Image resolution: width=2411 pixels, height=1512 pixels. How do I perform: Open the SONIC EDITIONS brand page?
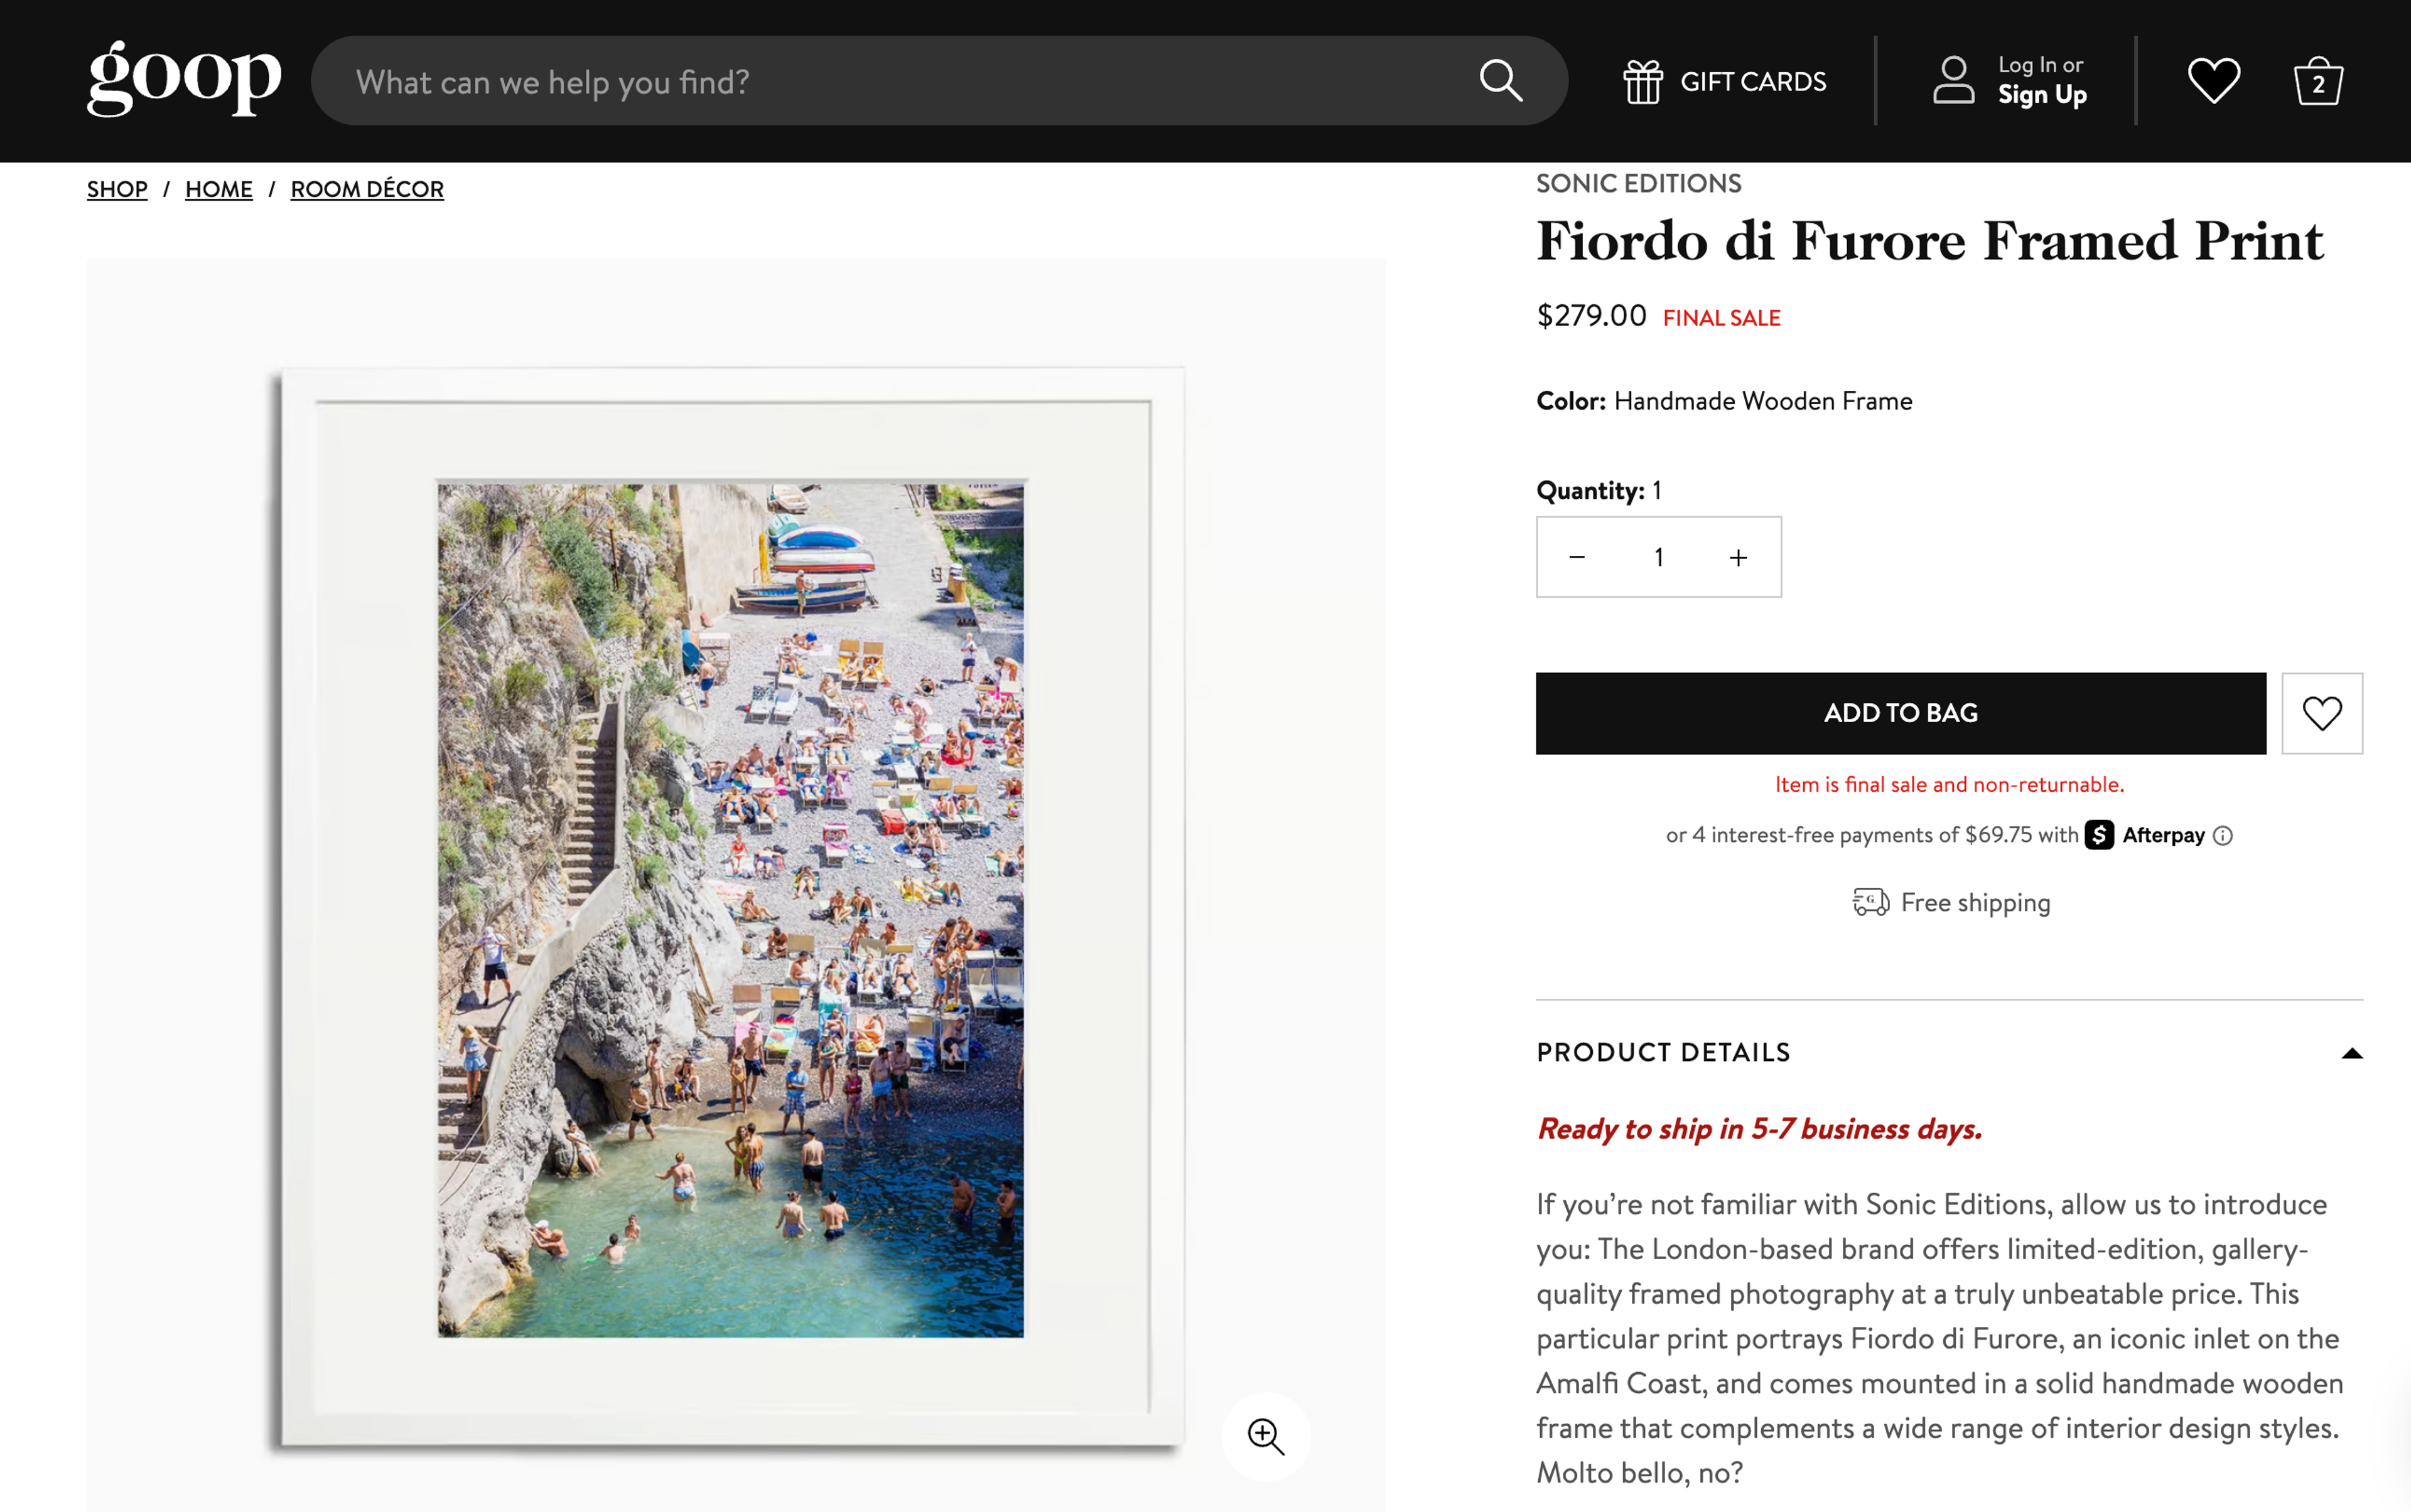click(1638, 183)
